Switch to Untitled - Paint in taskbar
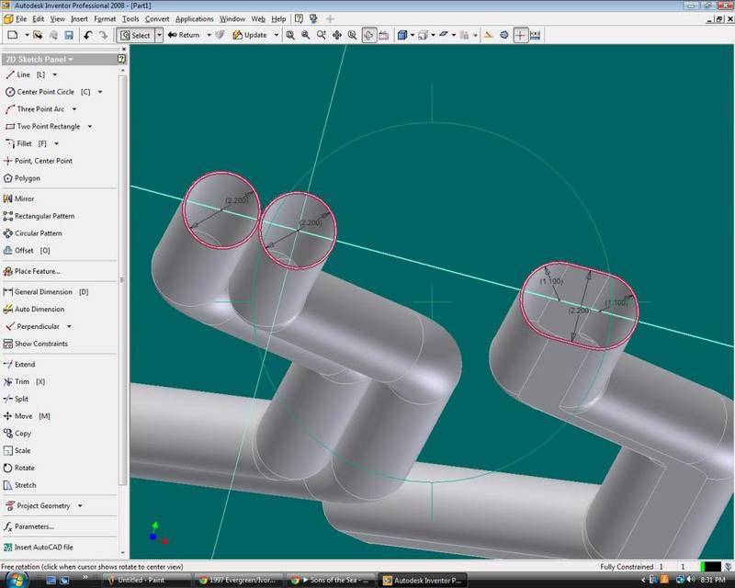Image resolution: width=735 pixels, height=588 pixels. (147, 580)
